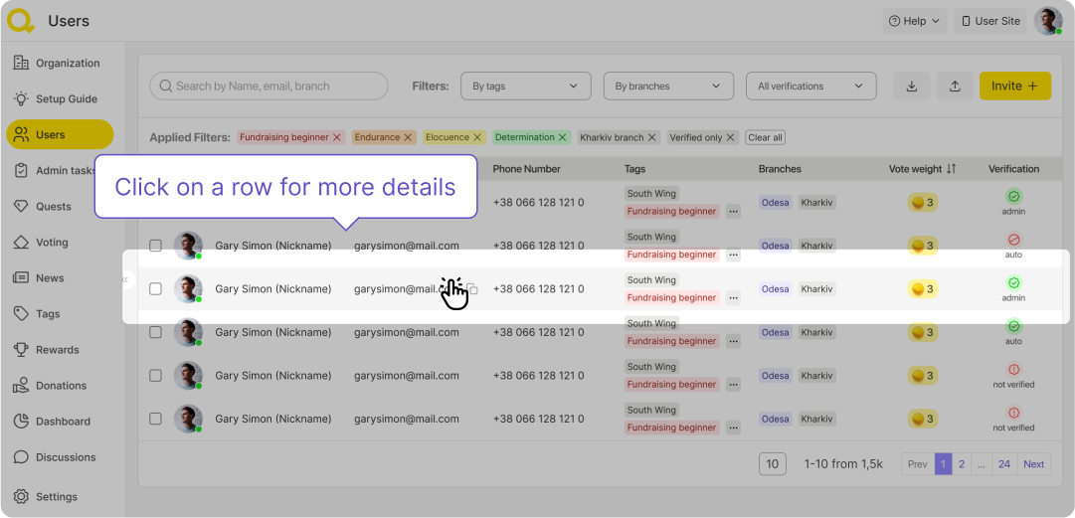This screenshot has height=518, width=1075.
Task: Check the box on the row above the highlighted one
Action: point(155,246)
